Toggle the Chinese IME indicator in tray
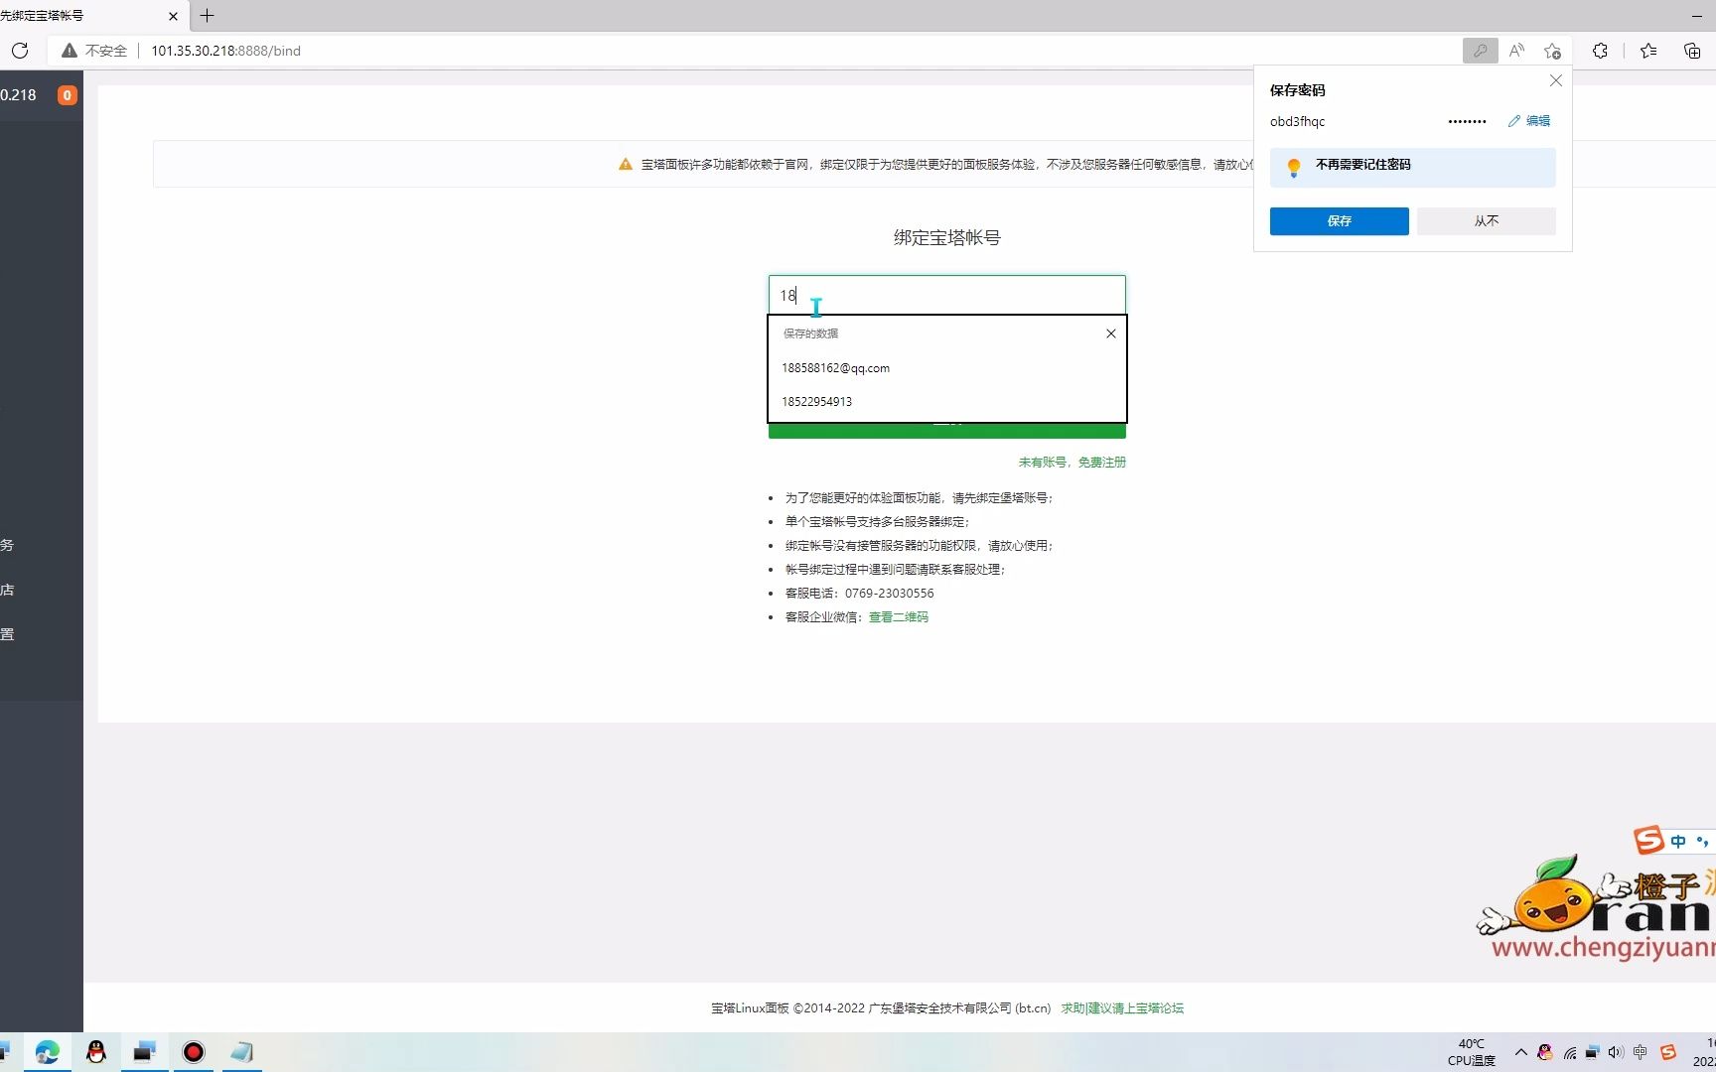The height and width of the screenshot is (1072, 1716). click(1641, 1052)
